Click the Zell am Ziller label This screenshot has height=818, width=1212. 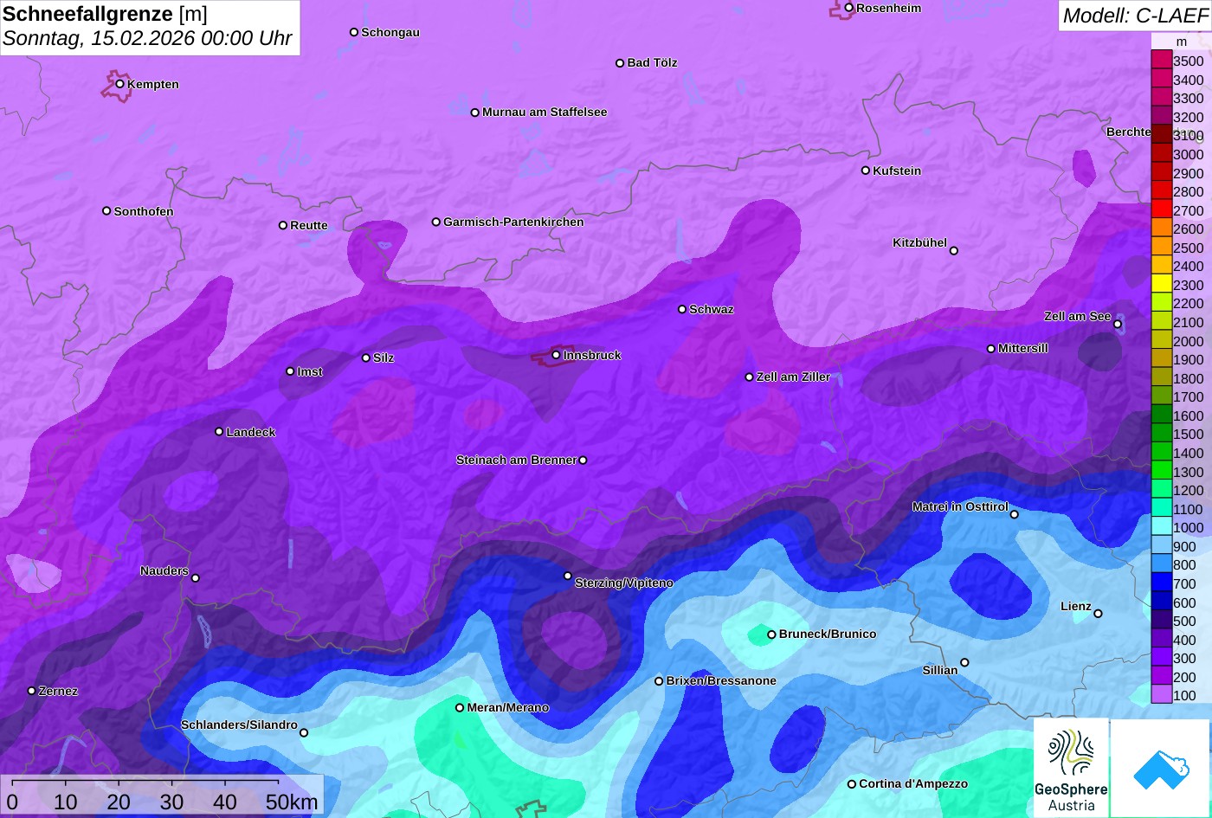(x=793, y=377)
